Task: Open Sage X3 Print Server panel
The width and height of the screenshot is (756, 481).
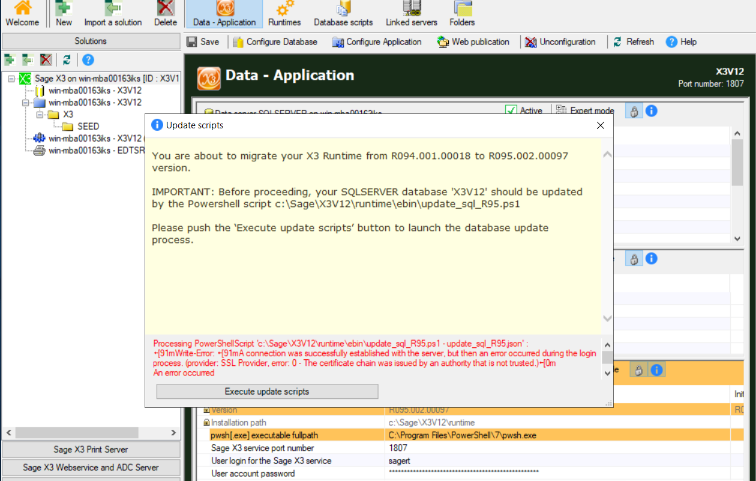Action: coord(91,449)
